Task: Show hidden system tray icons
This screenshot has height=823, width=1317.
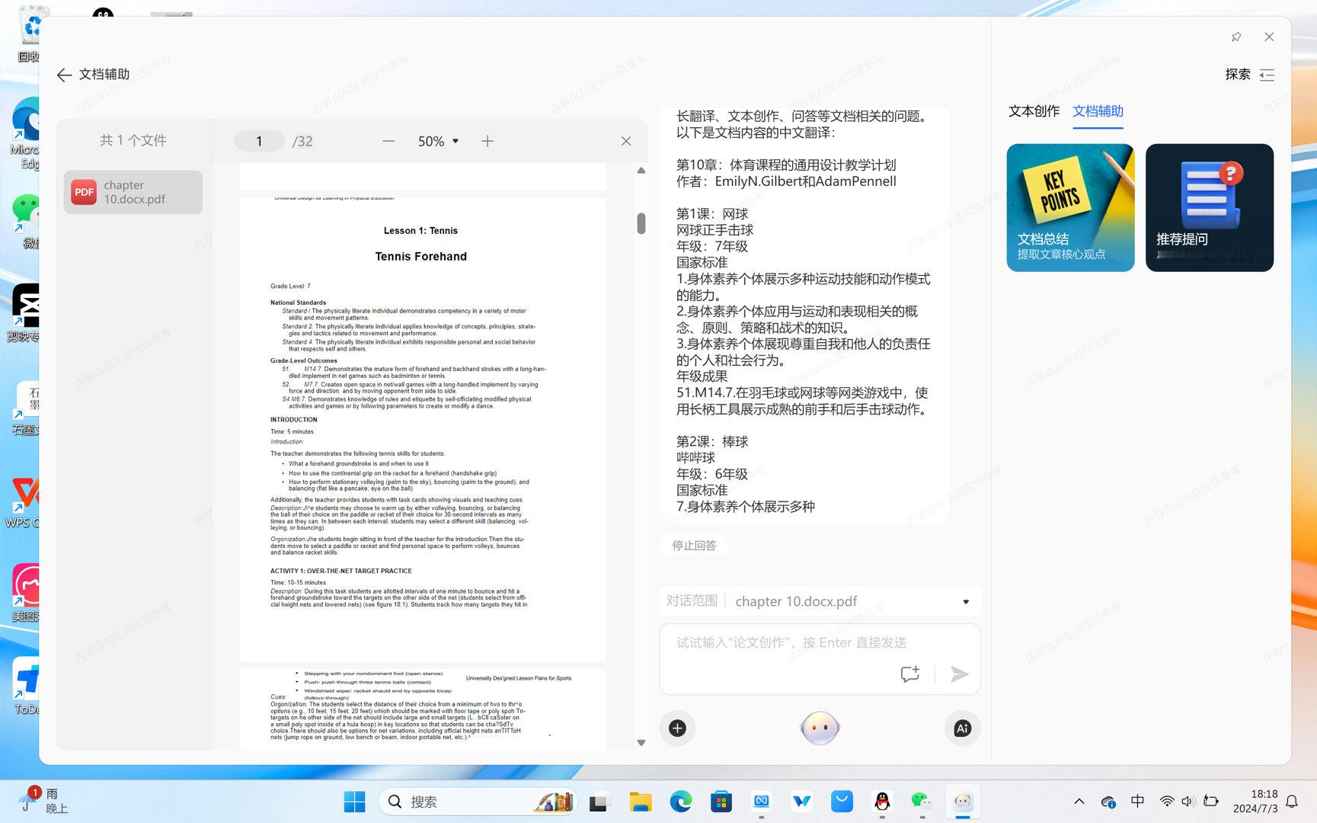Action: (x=1079, y=802)
